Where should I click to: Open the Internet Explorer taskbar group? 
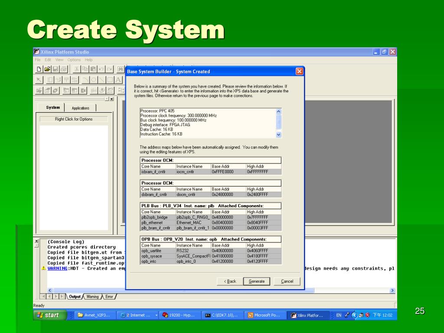point(139,315)
